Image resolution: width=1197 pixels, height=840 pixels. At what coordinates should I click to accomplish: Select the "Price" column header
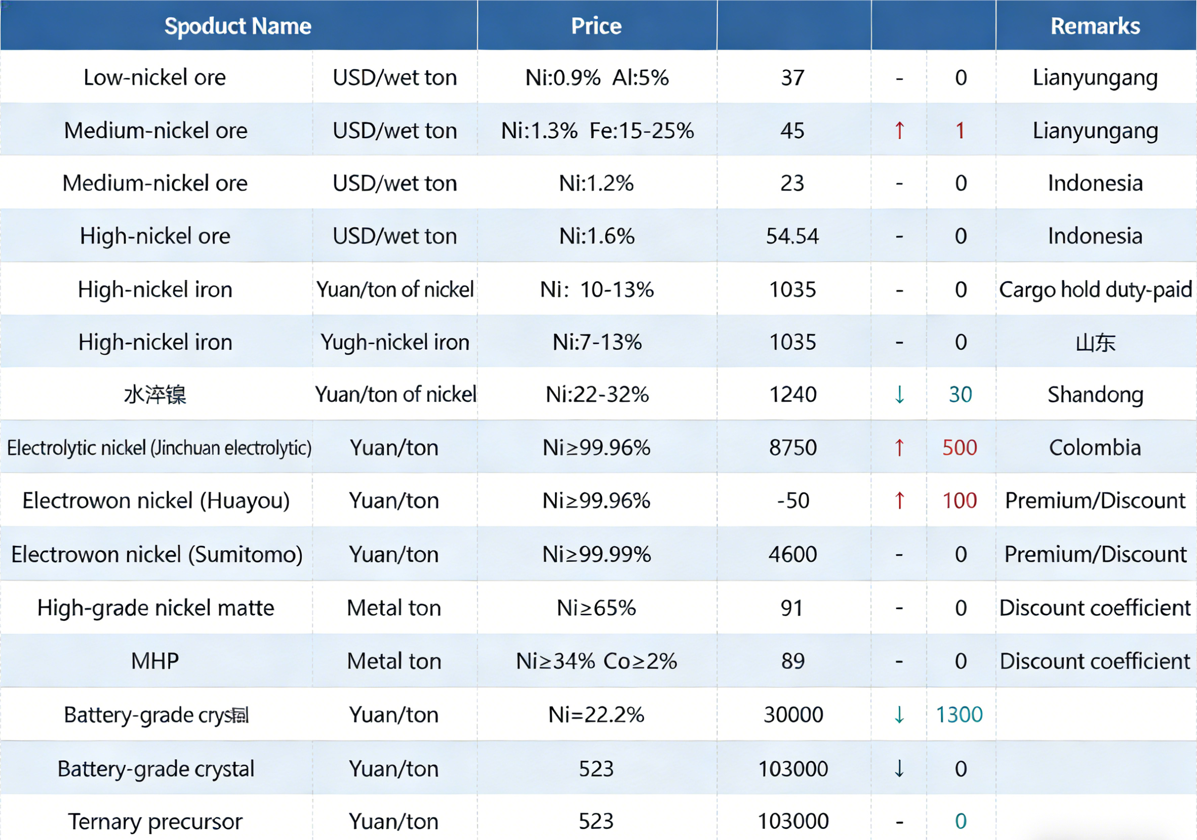[x=596, y=26]
